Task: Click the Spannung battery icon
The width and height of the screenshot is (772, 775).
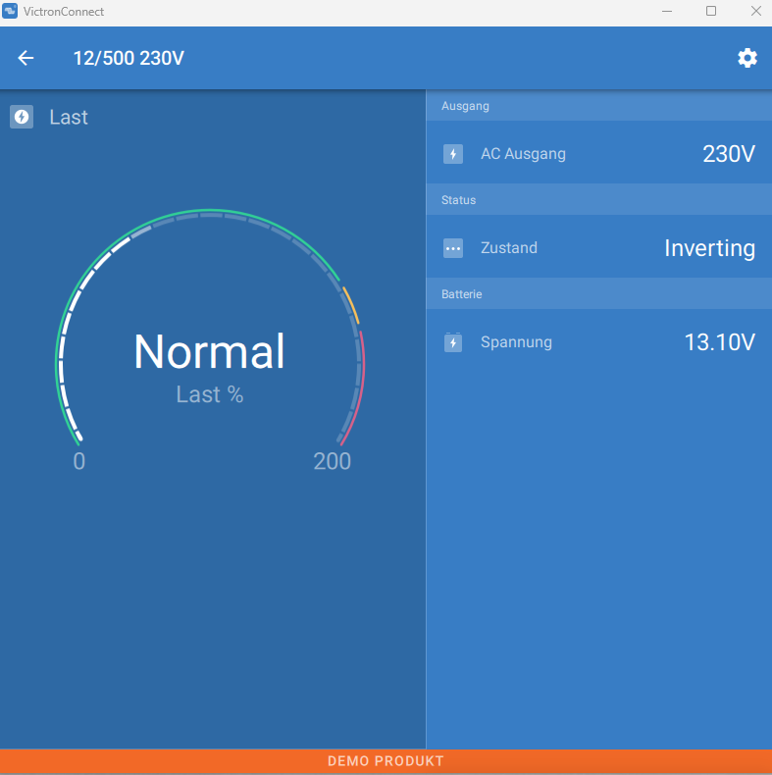Action: click(453, 342)
